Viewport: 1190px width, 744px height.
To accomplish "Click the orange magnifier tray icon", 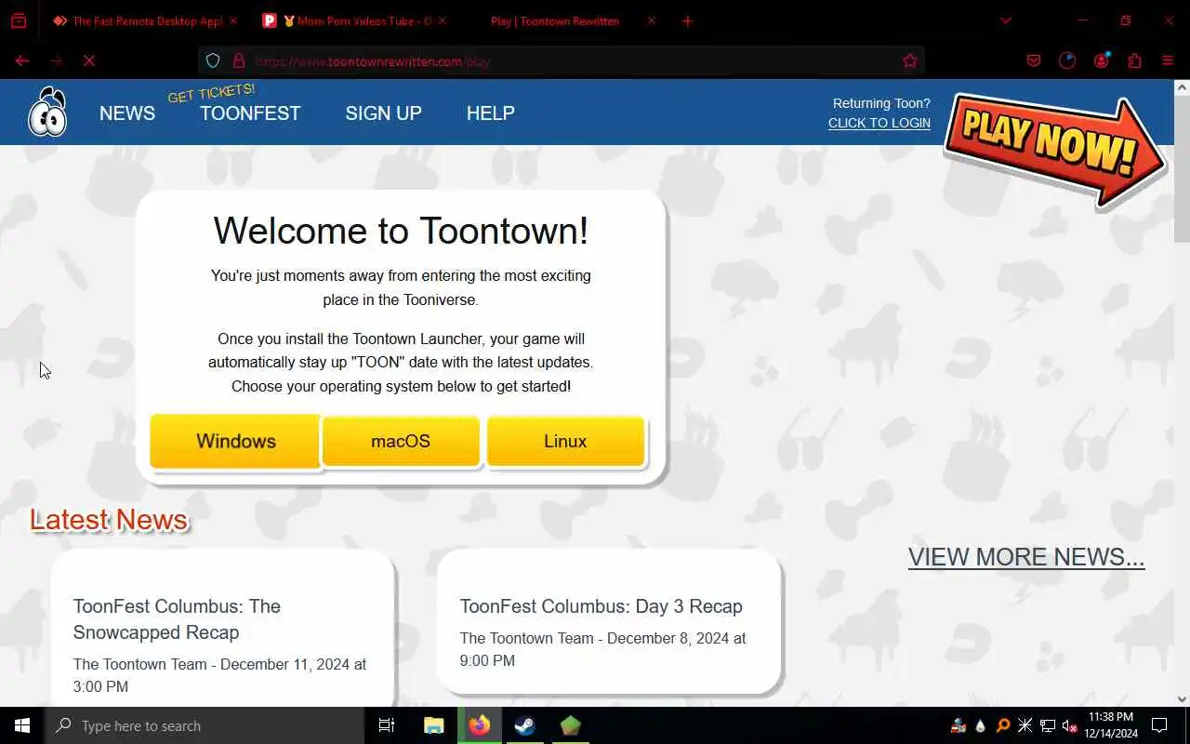I will [x=1003, y=725].
